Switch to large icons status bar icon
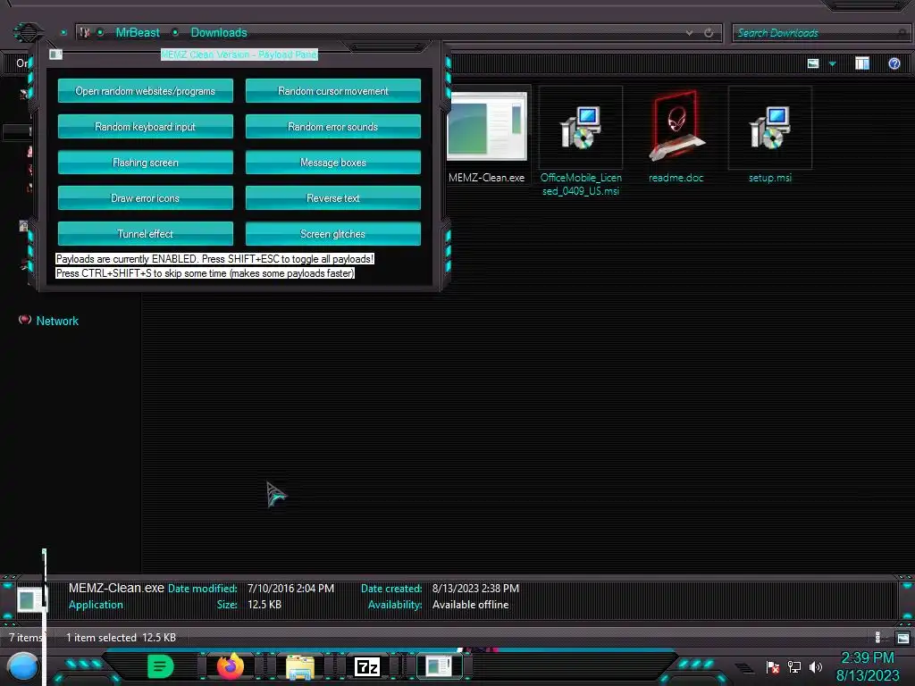 coord(902,638)
